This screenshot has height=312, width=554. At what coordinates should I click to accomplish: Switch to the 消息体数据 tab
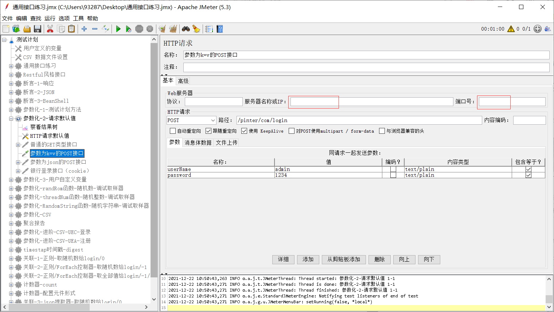[x=198, y=143]
